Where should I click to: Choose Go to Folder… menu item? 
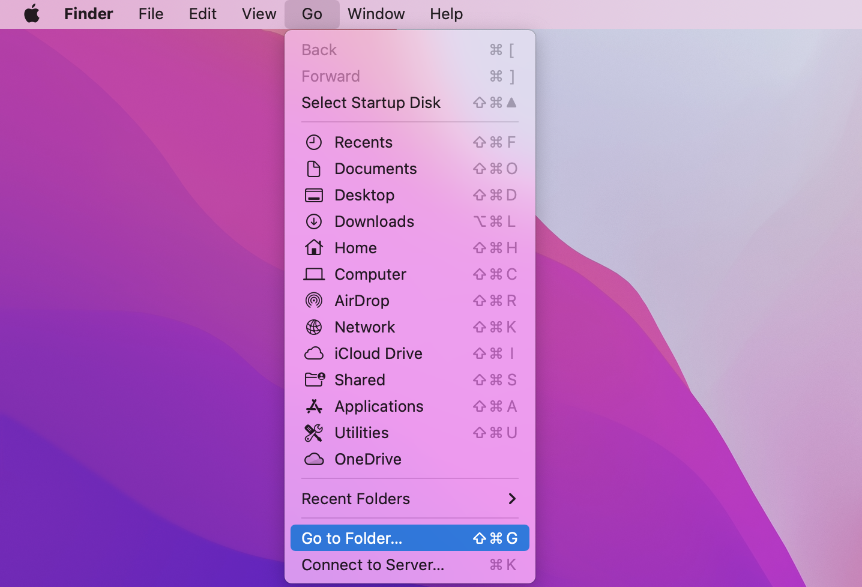coord(409,538)
